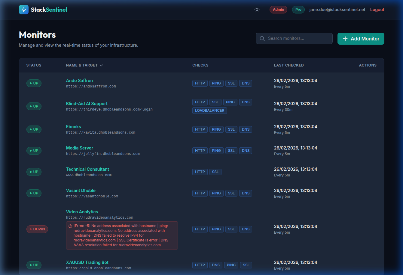Click the Checks column header
This screenshot has width=403, height=275.
pos(200,65)
